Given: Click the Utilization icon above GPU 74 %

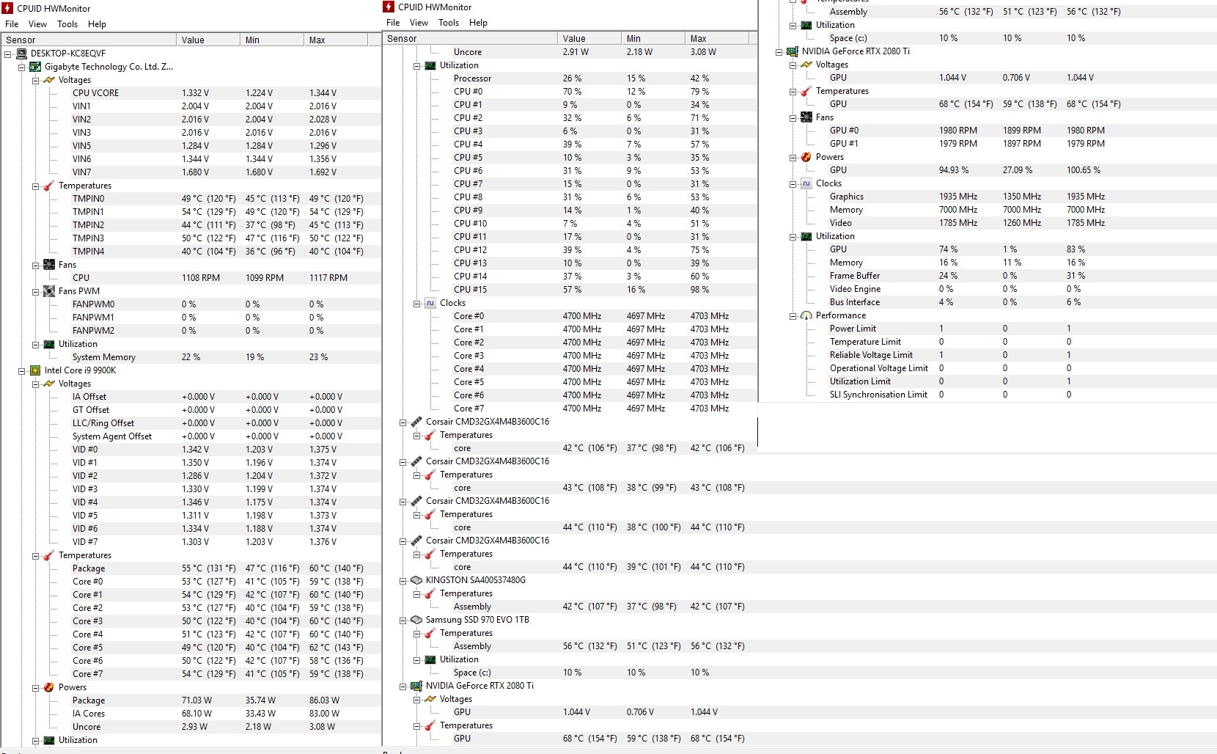Looking at the screenshot, I should click(x=806, y=236).
